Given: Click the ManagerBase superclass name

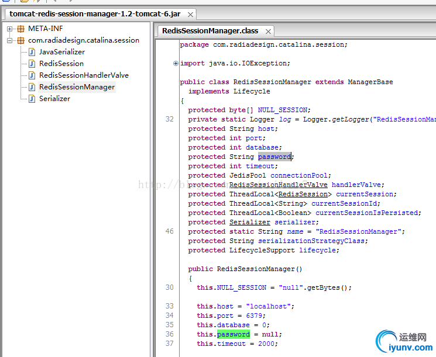Looking at the screenshot, I should (x=370, y=82).
